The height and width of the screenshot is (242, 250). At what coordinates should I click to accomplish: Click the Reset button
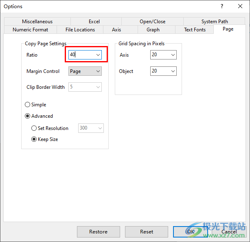[147, 232]
